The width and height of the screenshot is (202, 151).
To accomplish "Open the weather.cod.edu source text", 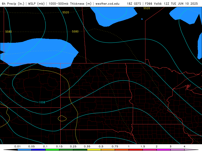I will [x=108, y=4].
